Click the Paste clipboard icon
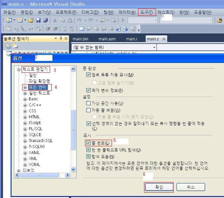This screenshot has height=198, width=224. pos(70,20)
